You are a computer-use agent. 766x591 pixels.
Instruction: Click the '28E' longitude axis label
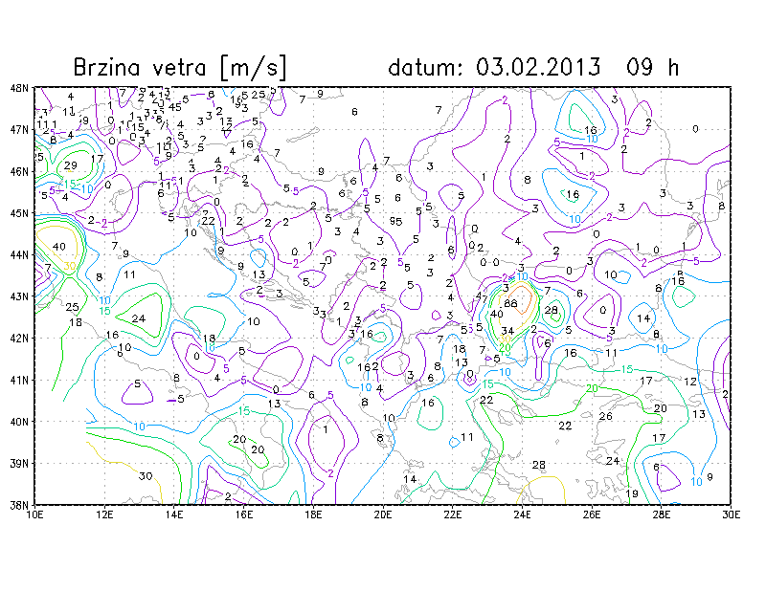tap(662, 514)
